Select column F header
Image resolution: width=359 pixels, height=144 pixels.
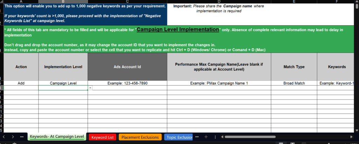(336, 2)
